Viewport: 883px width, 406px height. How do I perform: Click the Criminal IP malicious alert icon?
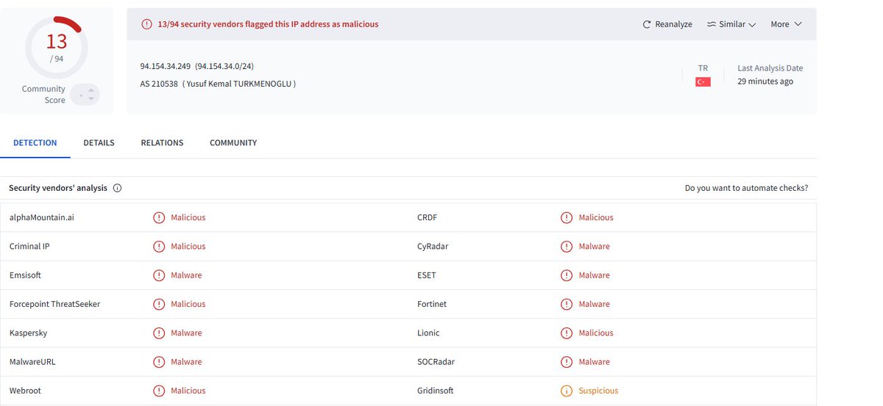(159, 247)
